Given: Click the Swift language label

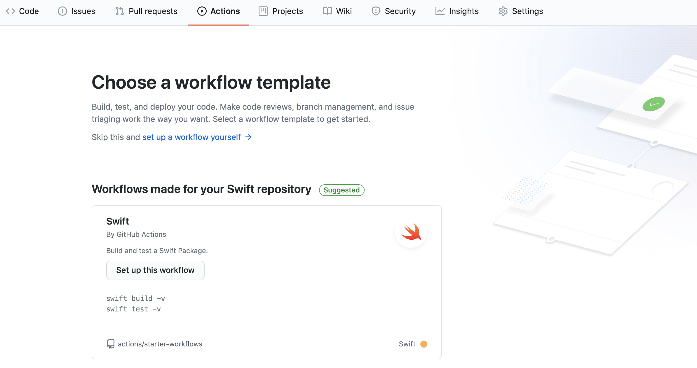Looking at the screenshot, I should (407, 344).
